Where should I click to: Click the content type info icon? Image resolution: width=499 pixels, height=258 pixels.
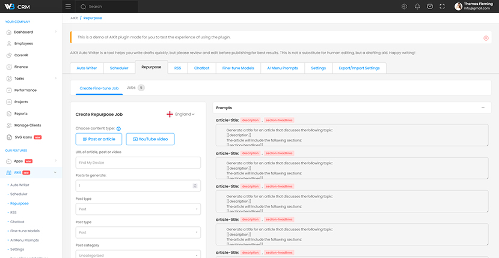[x=118, y=128]
